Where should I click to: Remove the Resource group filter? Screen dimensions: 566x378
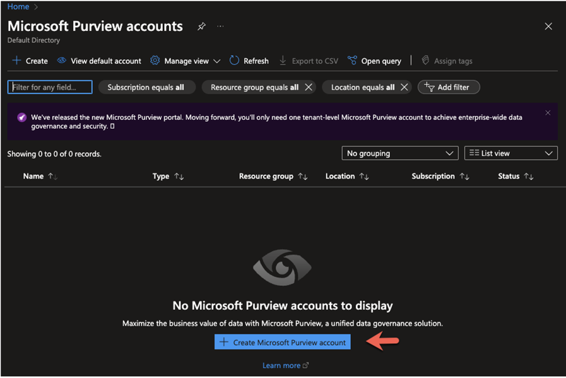(x=309, y=87)
